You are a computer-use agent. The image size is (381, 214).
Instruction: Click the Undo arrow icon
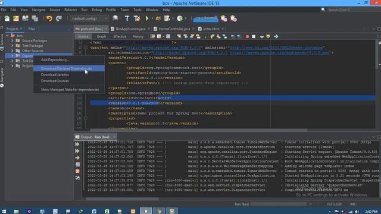[x=49, y=18]
